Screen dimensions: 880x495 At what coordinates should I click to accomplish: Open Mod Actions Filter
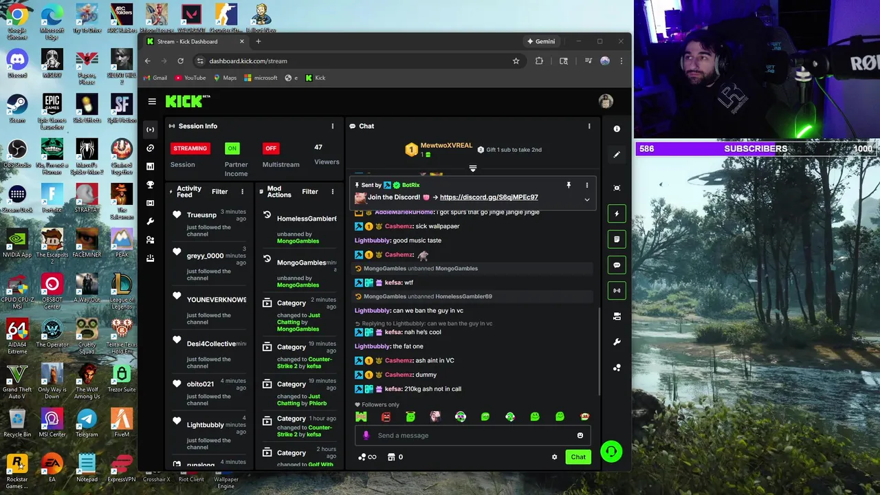310,192
